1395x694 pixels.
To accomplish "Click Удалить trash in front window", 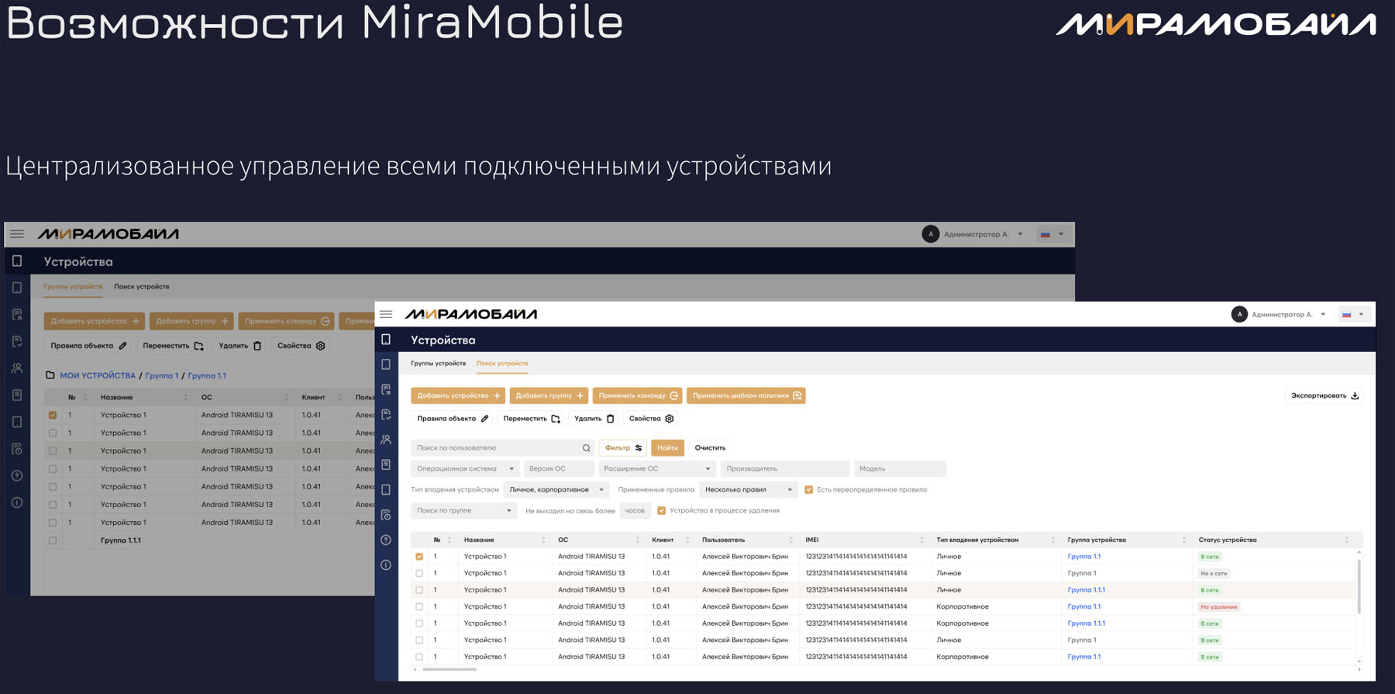I will (594, 419).
